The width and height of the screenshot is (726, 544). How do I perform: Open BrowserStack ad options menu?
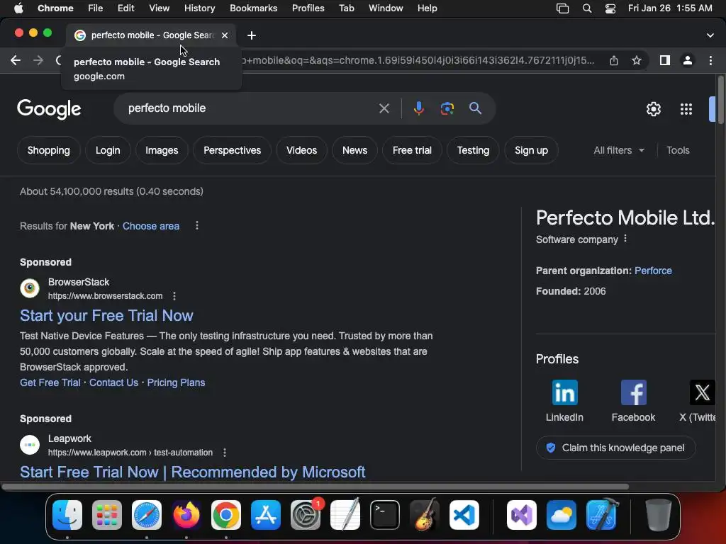tap(174, 295)
